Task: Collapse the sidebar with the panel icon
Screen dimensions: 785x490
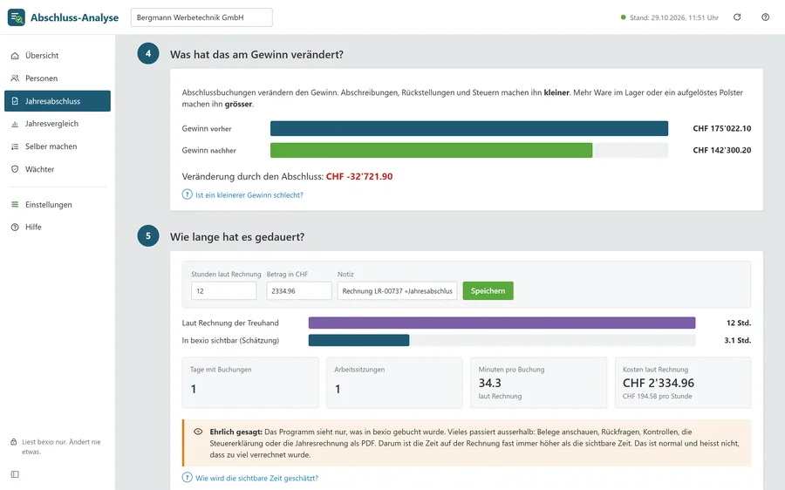Action: click(x=15, y=474)
